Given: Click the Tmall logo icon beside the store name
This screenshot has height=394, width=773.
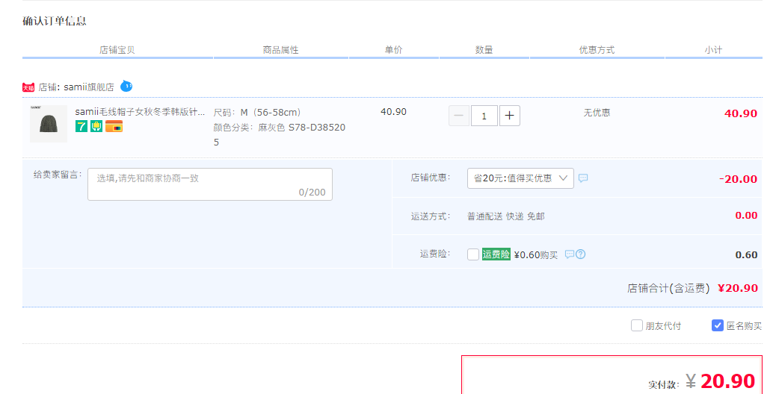Looking at the screenshot, I should [28, 87].
